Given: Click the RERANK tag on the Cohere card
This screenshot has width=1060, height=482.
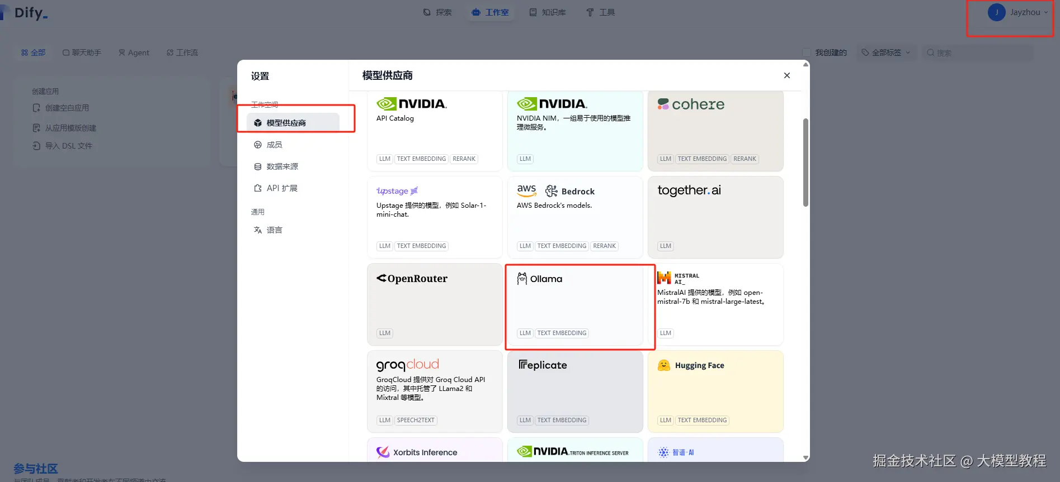Looking at the screenshot, I should tap(745, 159).
